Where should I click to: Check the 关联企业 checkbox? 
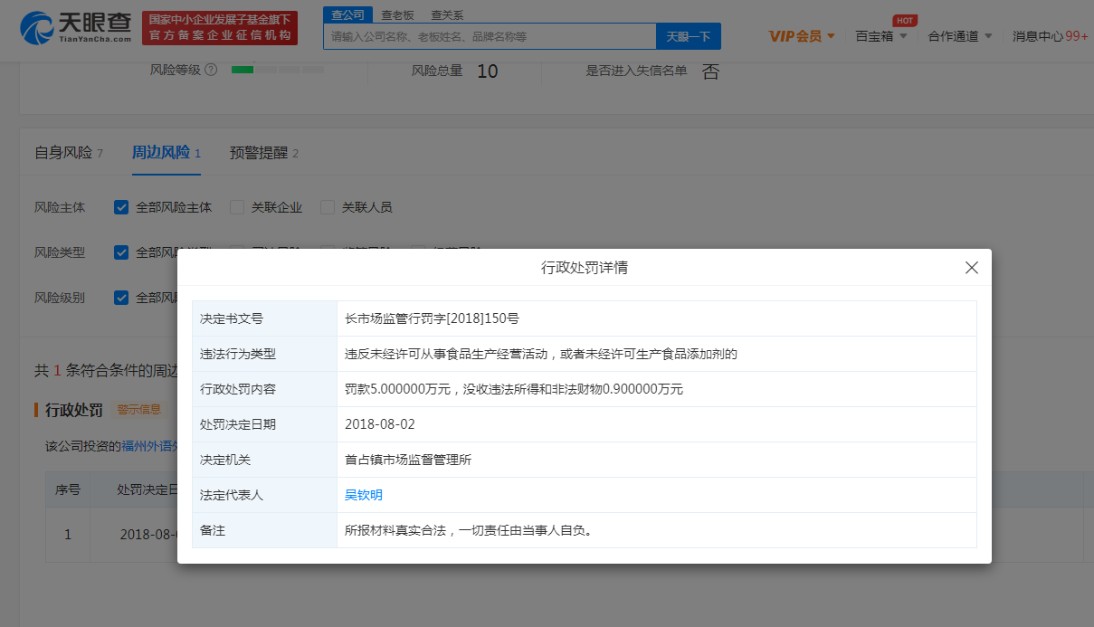[237, 207]
